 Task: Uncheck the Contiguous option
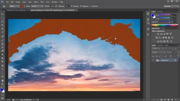80,6
